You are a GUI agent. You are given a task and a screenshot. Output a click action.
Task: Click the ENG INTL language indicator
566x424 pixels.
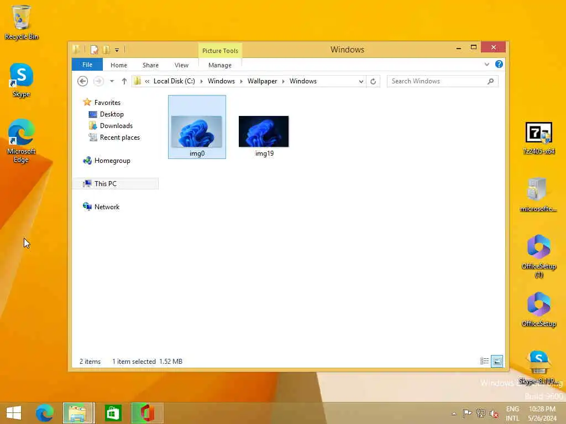(512, 414)
